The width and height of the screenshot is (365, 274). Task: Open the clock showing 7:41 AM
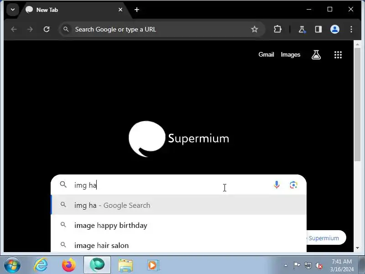coord(341,265)
